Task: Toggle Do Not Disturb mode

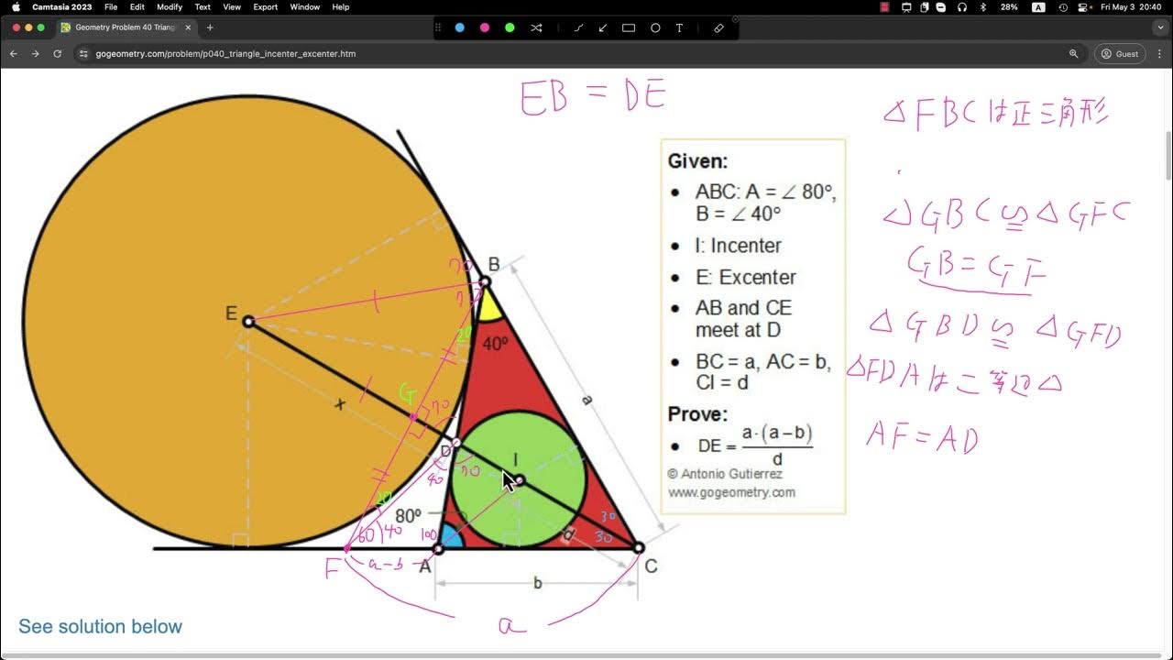Action: click(x=941, y=7)
